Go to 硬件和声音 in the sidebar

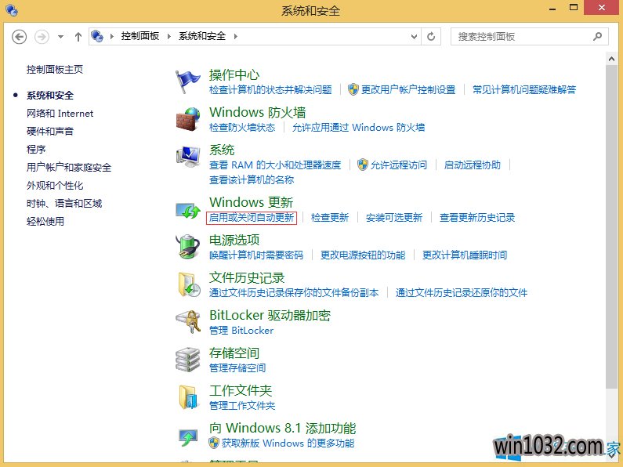pos(50,132)
